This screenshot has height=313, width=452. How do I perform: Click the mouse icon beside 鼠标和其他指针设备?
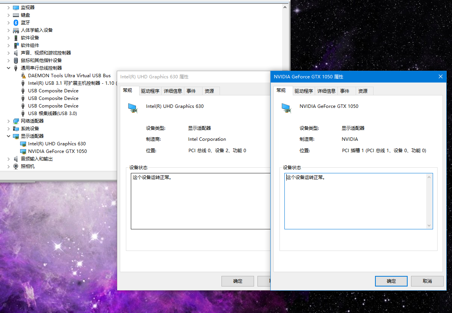click(16, 61)
